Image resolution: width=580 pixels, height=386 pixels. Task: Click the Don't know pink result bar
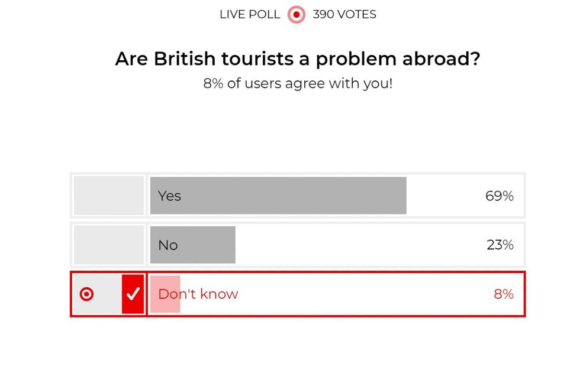point(165,294)
